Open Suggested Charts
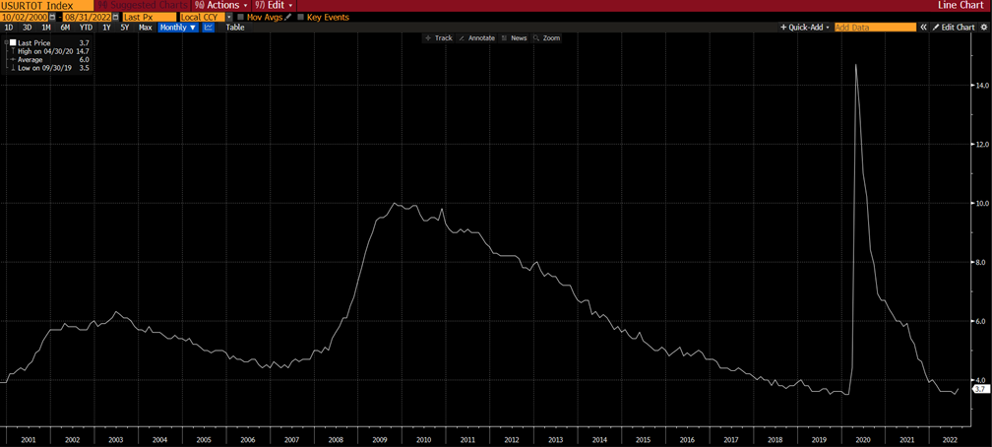 point(141,5)
